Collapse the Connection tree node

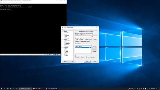coord(63,47)
